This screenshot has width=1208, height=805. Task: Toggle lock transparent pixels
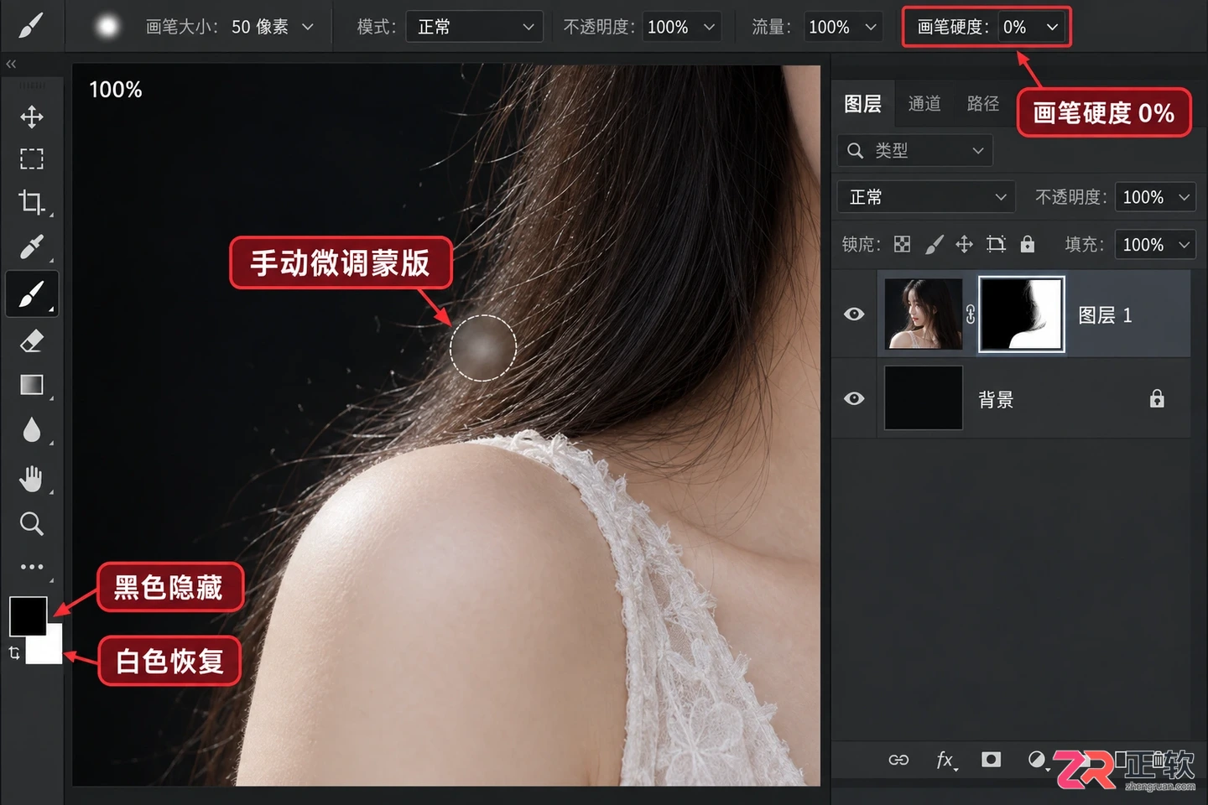click(902, 244)
